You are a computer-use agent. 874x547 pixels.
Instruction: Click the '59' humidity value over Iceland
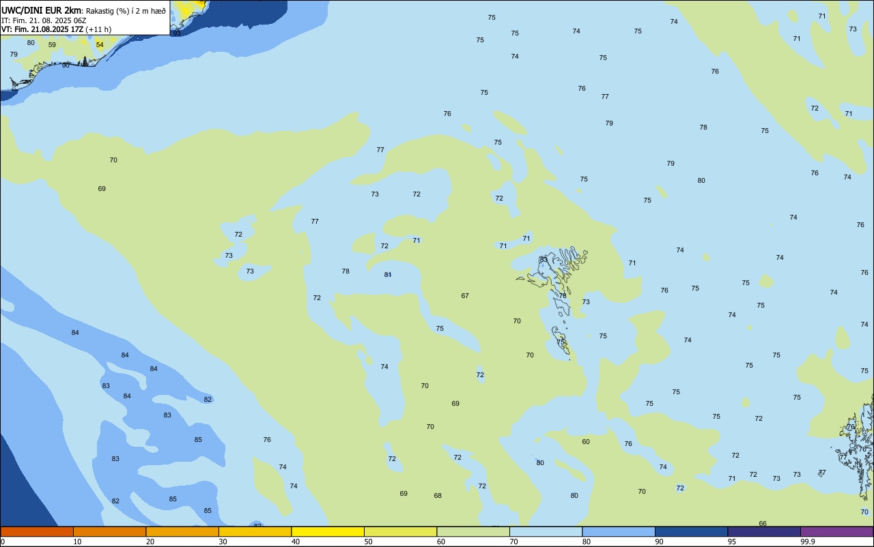52,45
